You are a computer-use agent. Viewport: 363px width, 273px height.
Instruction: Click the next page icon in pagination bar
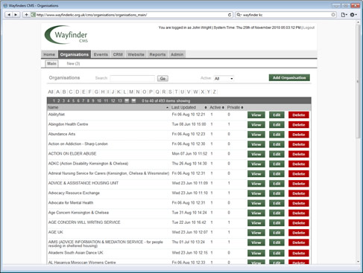click(x=127, y=100)
